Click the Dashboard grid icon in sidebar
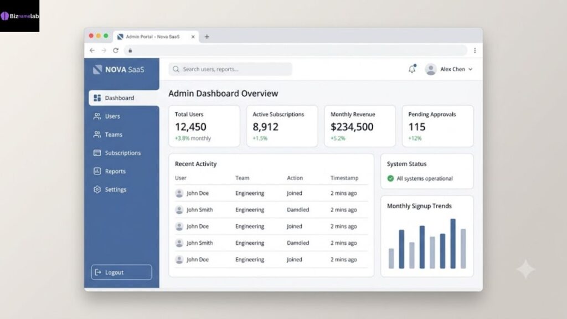The image size is (567, 319). point(97,98)
